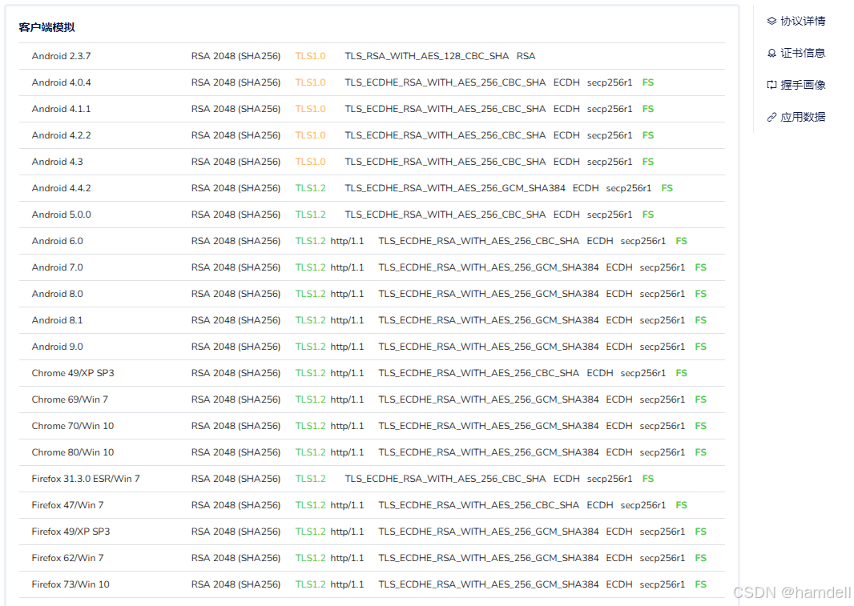This screenshot has height=606, width=854.
Task: Click secp256r1 in Android 5.0.0 row
Action: 610,215
